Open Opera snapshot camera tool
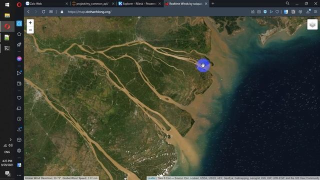This screenshot has width=320, height=180. point(259,12)
